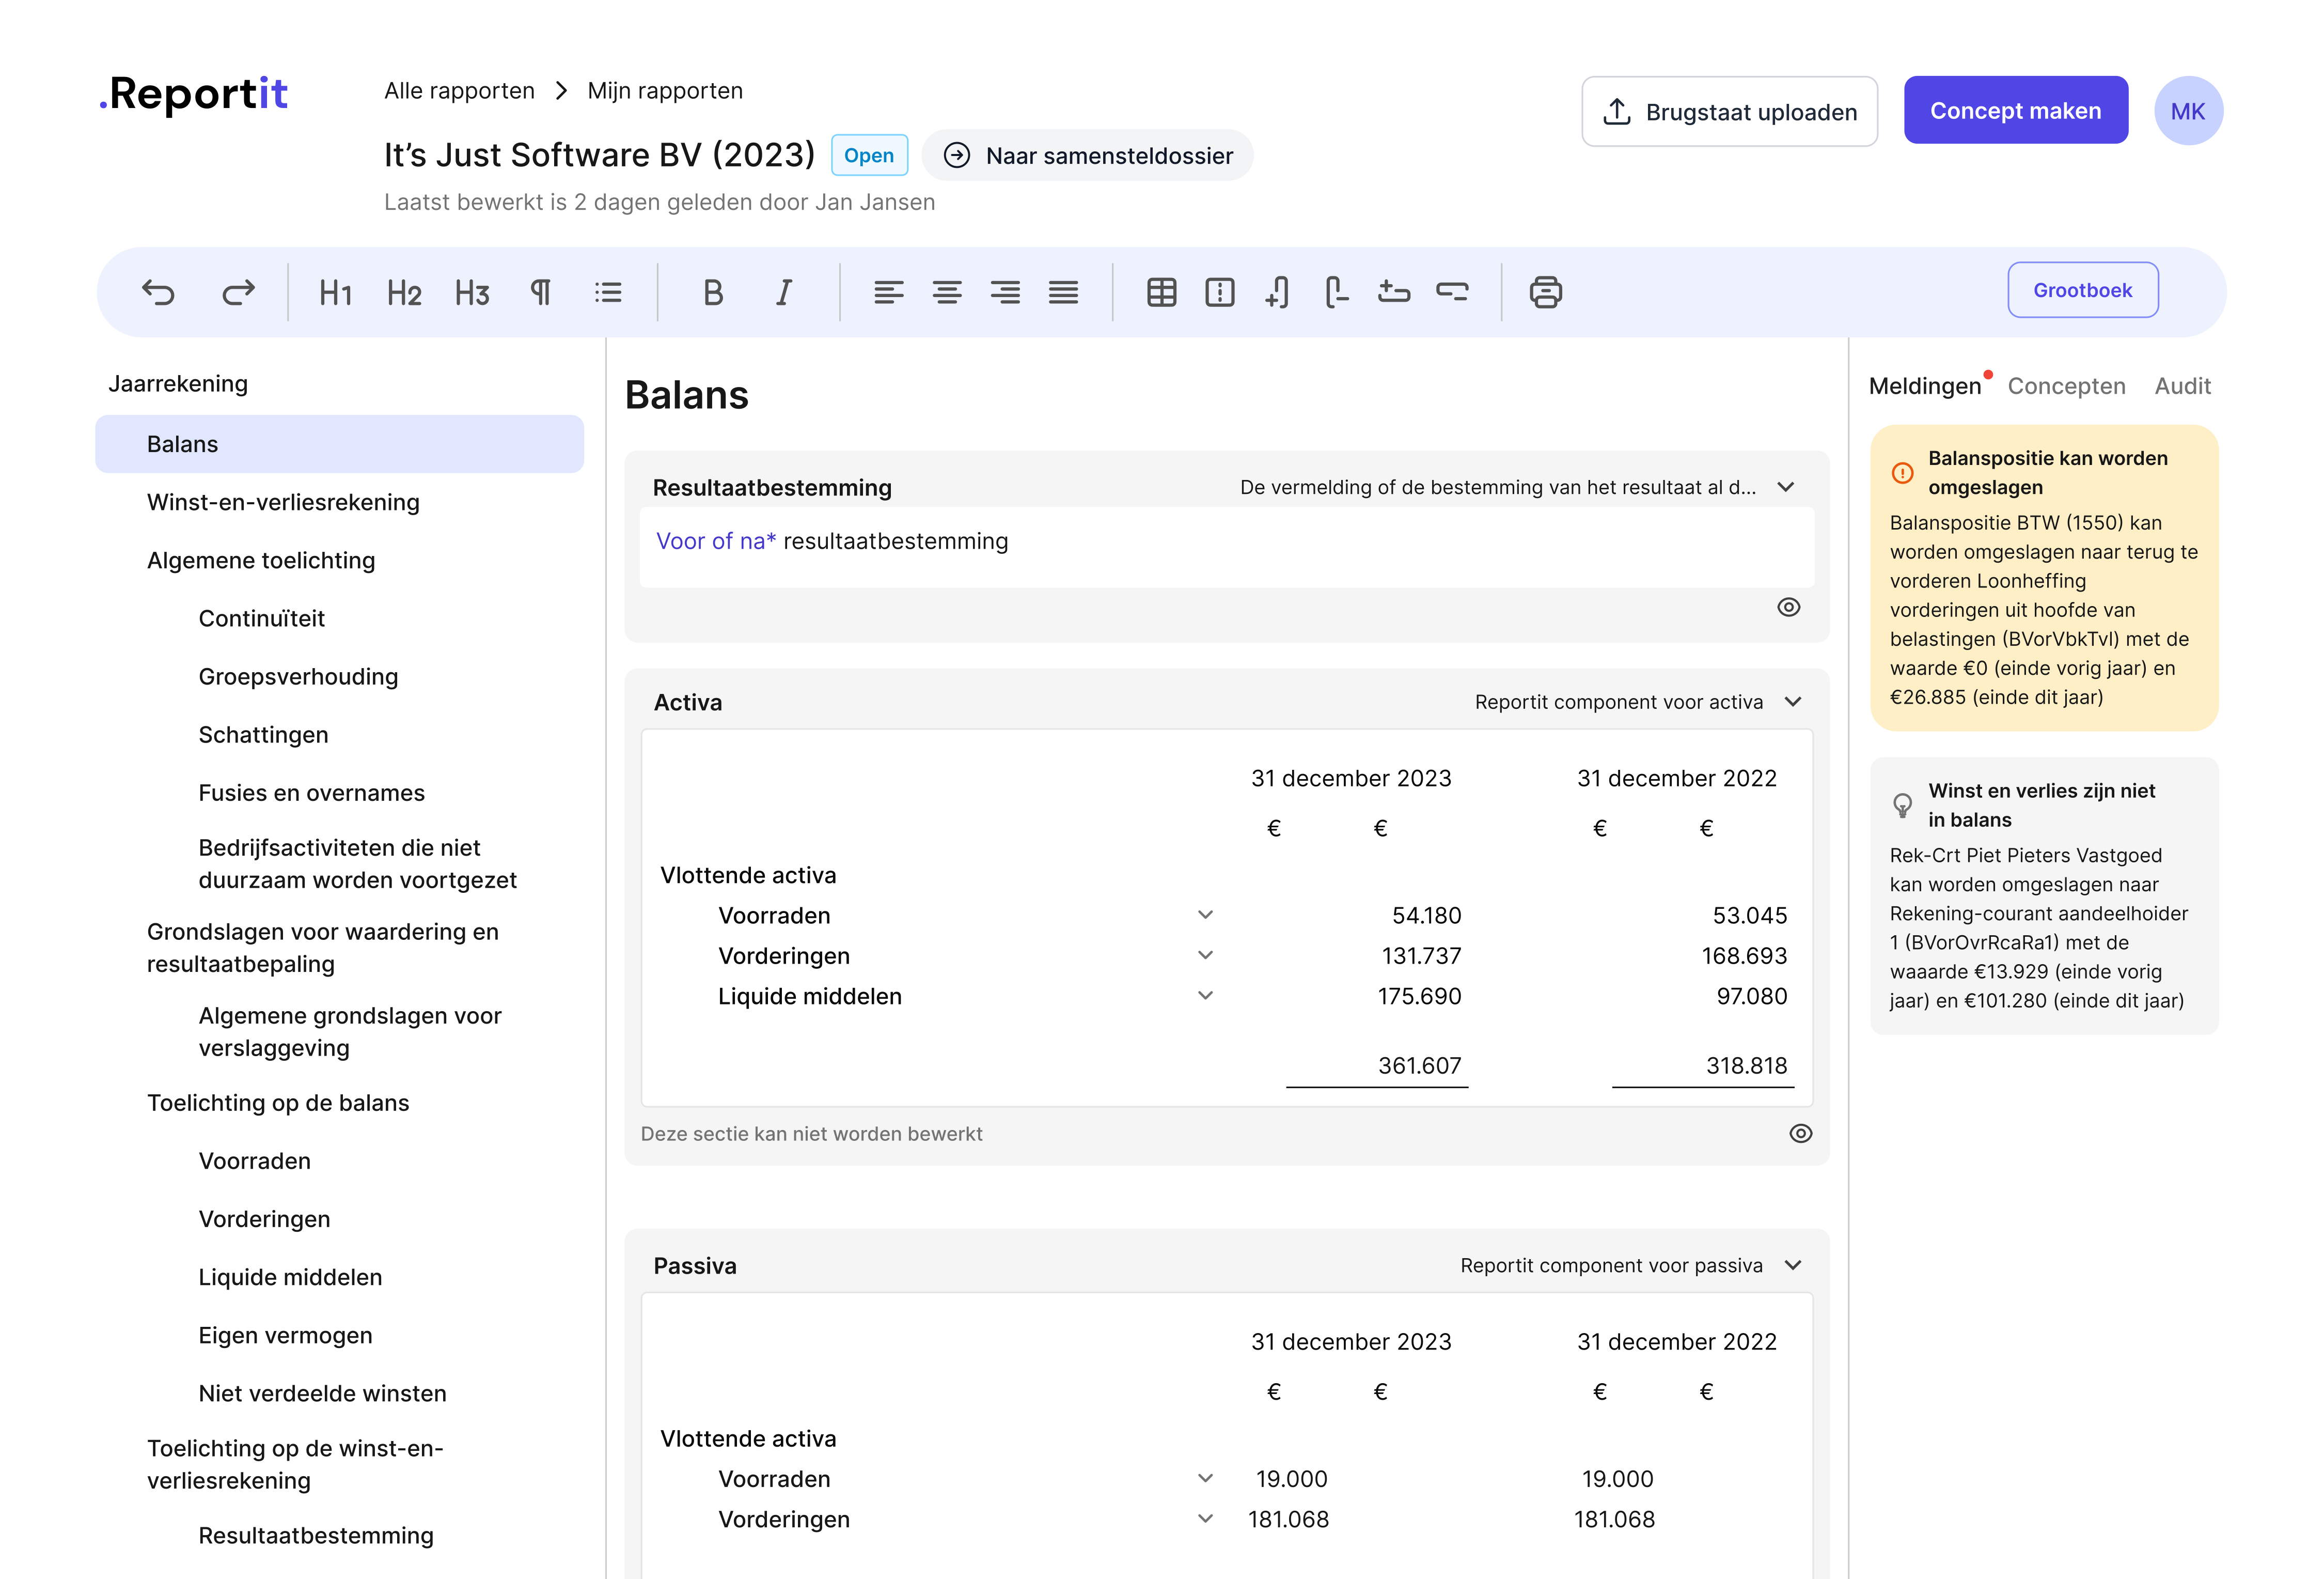Insert a table
Viewport: 2324px width, 1579px height.
(1162, 292)
